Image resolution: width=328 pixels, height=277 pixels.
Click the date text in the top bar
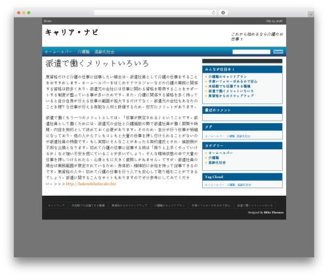pyautogui.click(x=274, y=21)
